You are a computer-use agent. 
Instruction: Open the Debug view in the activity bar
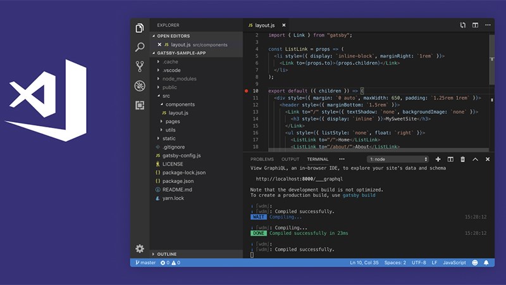point(140,85)
